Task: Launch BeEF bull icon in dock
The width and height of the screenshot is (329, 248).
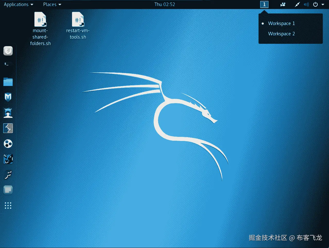Action: pyautogui.click(x=8, y=159)
